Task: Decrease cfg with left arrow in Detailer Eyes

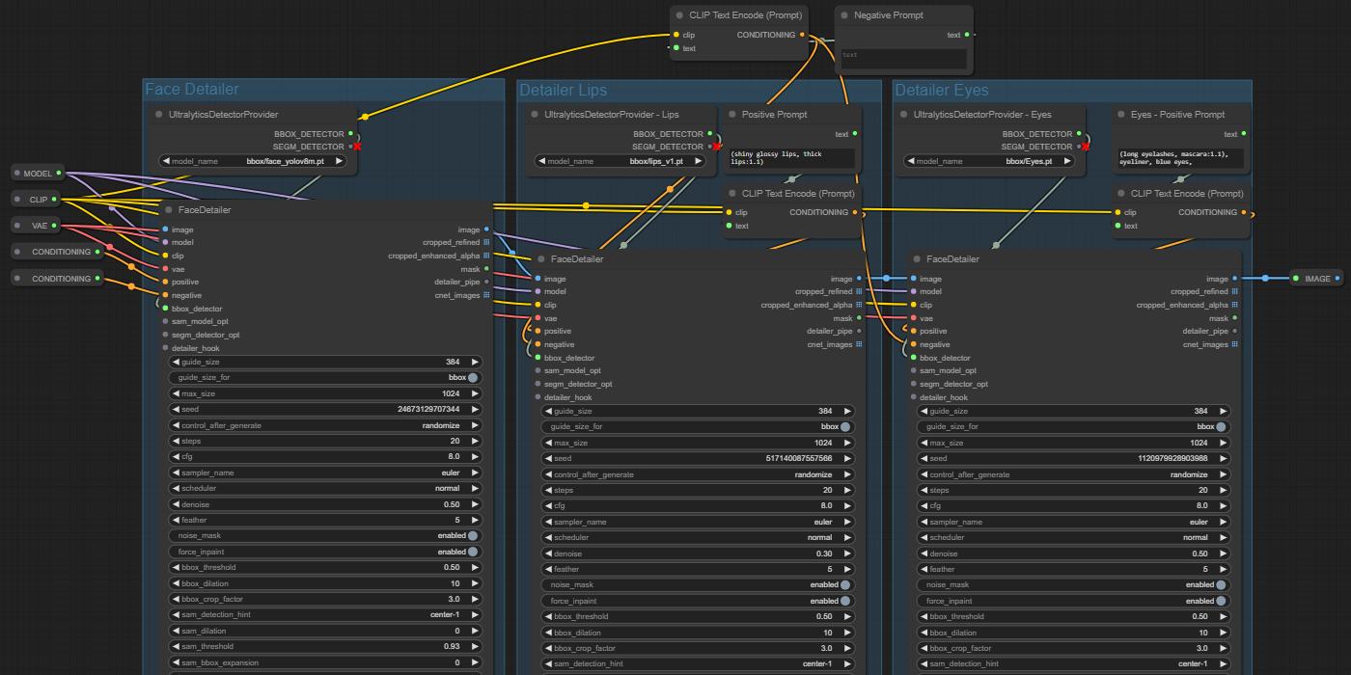Action: coord(924,505)
